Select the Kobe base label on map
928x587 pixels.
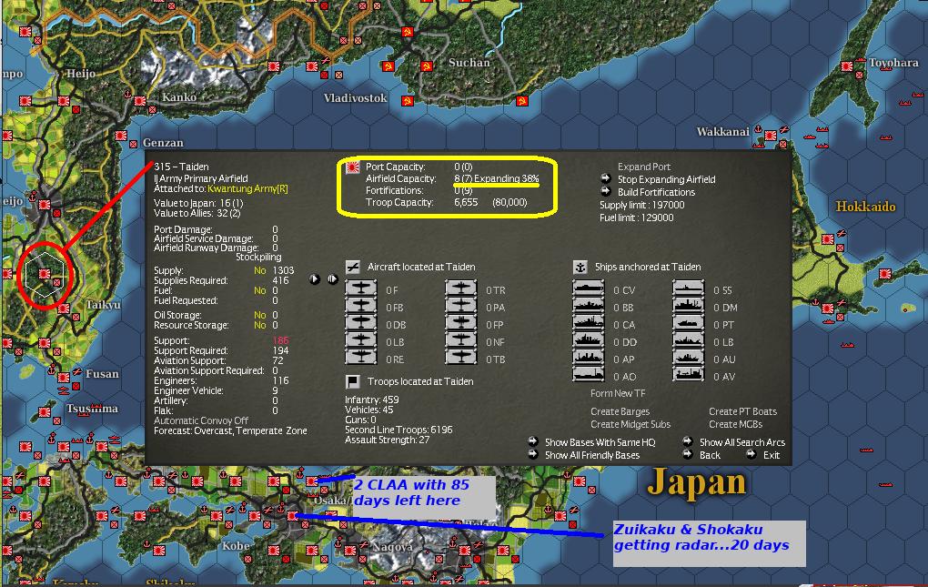point(236,545)
